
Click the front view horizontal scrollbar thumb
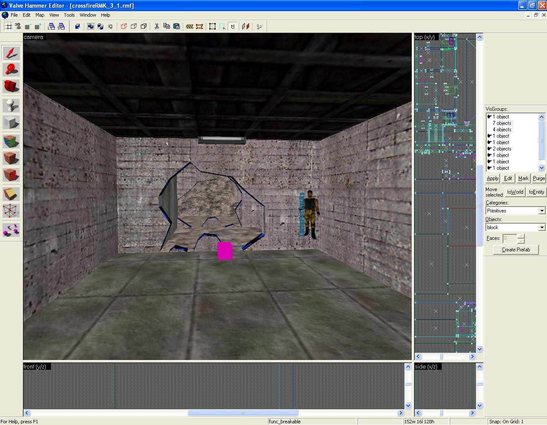pos(243,413)
